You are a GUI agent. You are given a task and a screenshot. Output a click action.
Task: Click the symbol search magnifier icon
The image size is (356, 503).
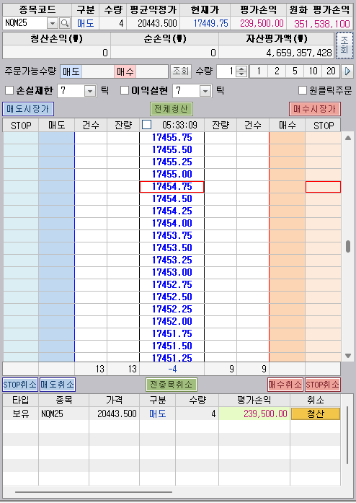click(65, 23)
